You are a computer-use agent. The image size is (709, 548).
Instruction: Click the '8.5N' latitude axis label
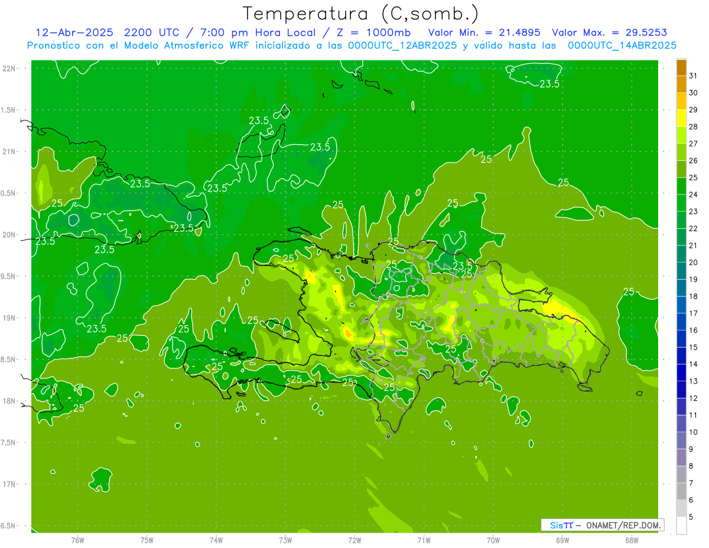(8, 360)
